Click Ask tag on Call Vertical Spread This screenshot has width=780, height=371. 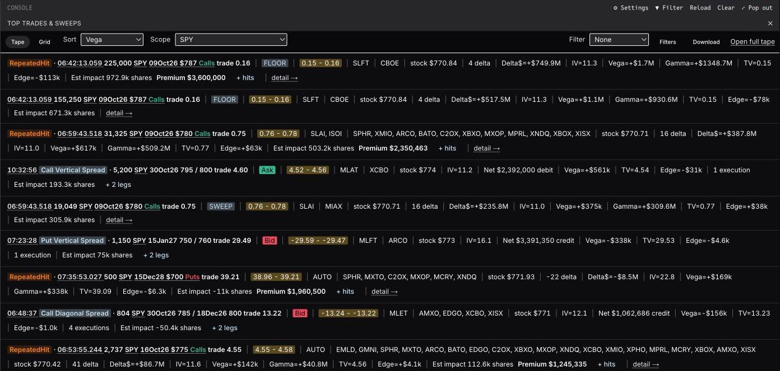point(267,170)
